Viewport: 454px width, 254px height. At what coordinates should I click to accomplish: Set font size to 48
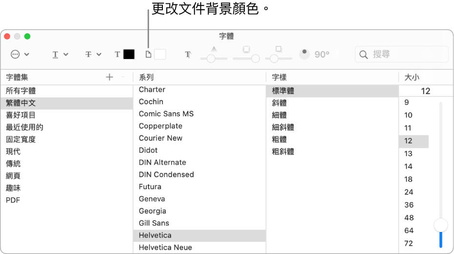[x=414, y=218]
